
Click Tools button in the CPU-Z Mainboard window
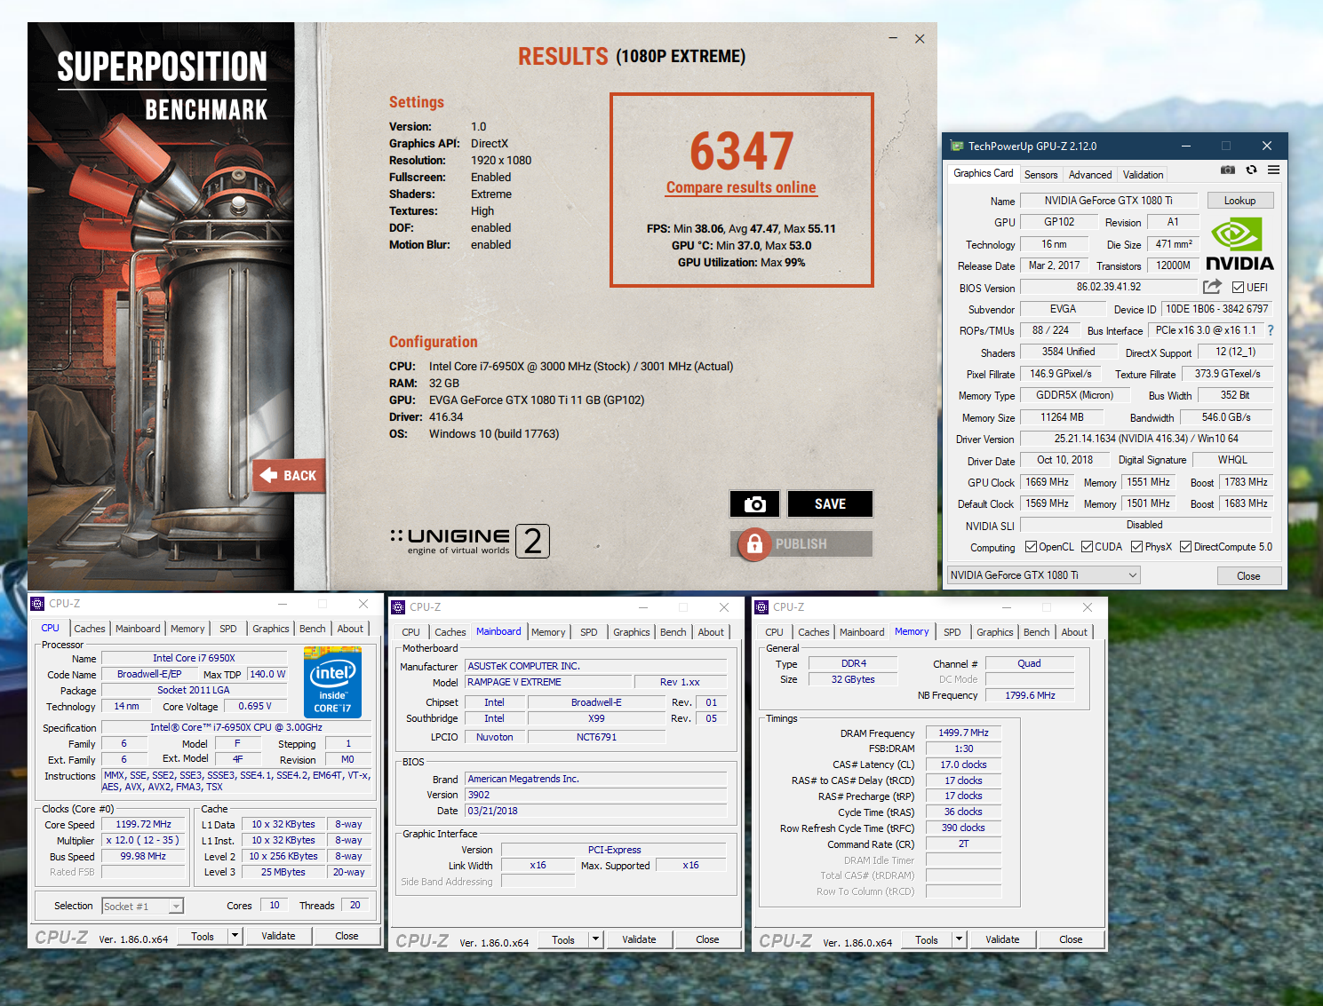tap(563, 939)
